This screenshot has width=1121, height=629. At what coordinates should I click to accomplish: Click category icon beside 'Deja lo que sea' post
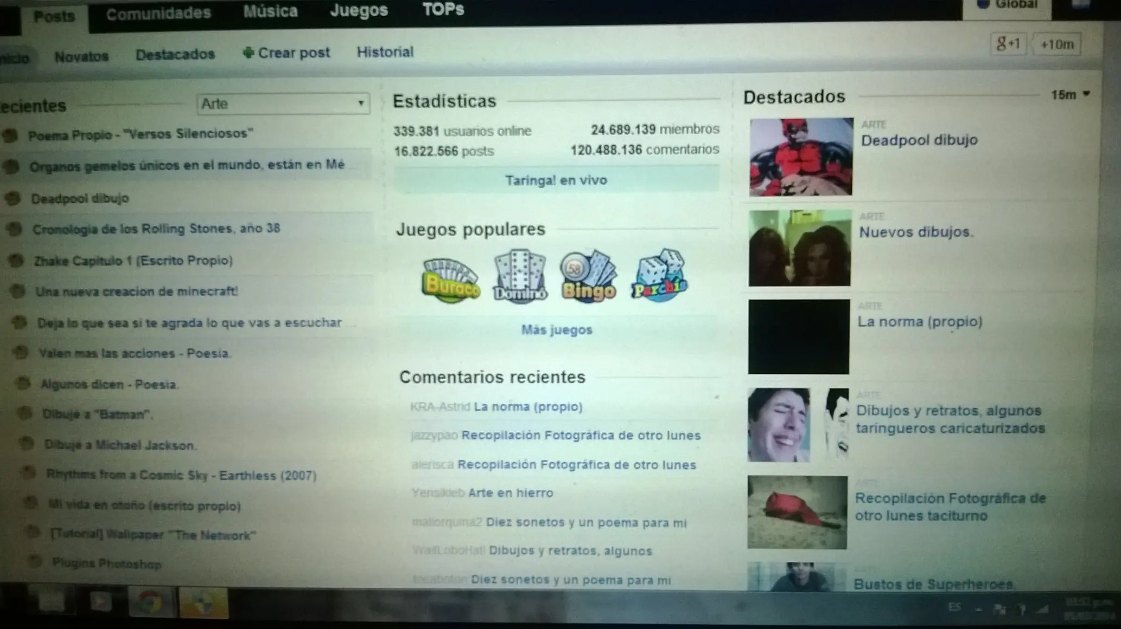coord(20,323)
